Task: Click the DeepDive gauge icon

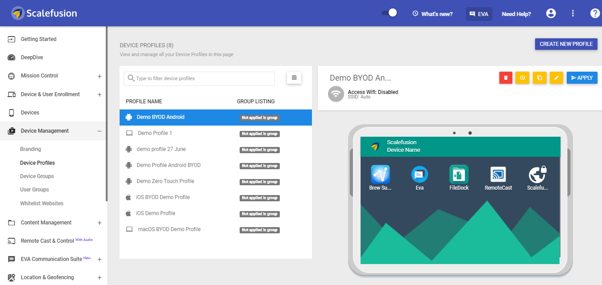Action: point(12,57)
